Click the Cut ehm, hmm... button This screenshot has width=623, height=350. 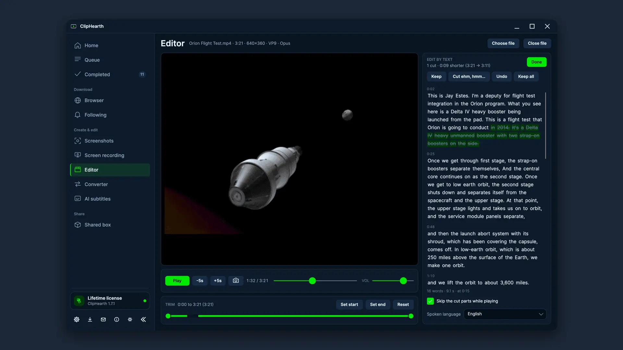pos(469,76)
